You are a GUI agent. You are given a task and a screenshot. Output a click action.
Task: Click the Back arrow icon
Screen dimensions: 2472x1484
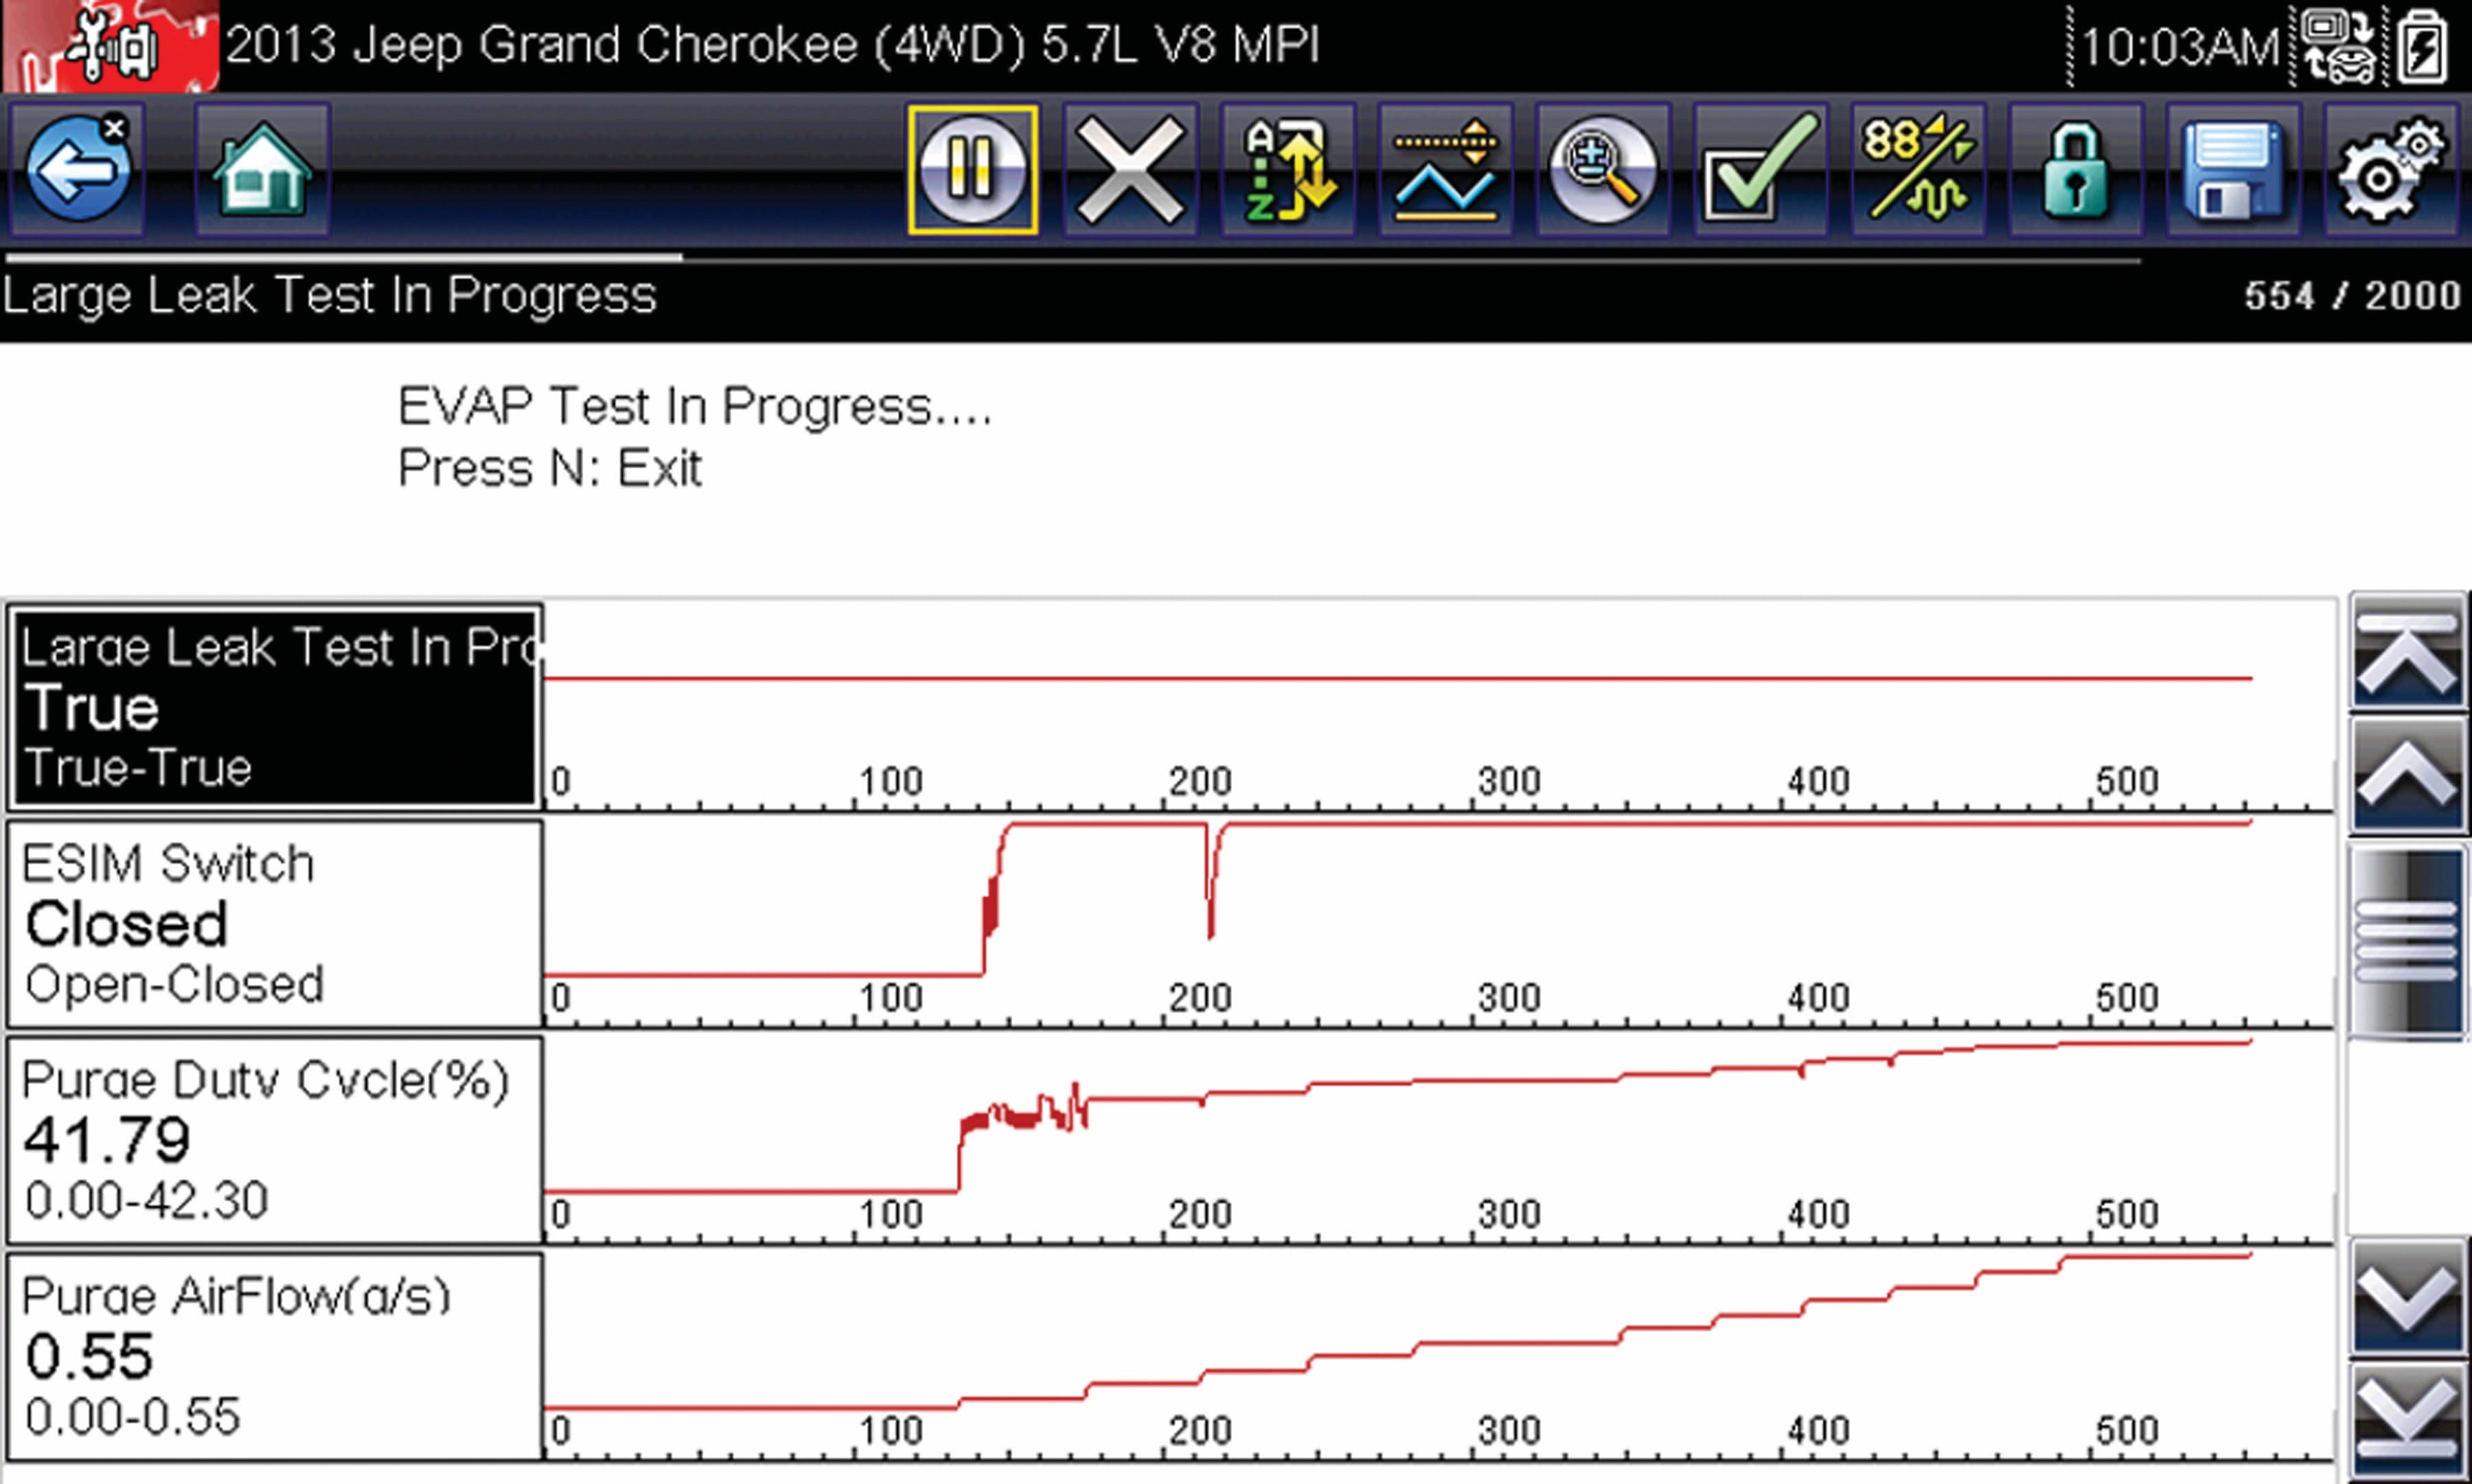coord(77,169)
